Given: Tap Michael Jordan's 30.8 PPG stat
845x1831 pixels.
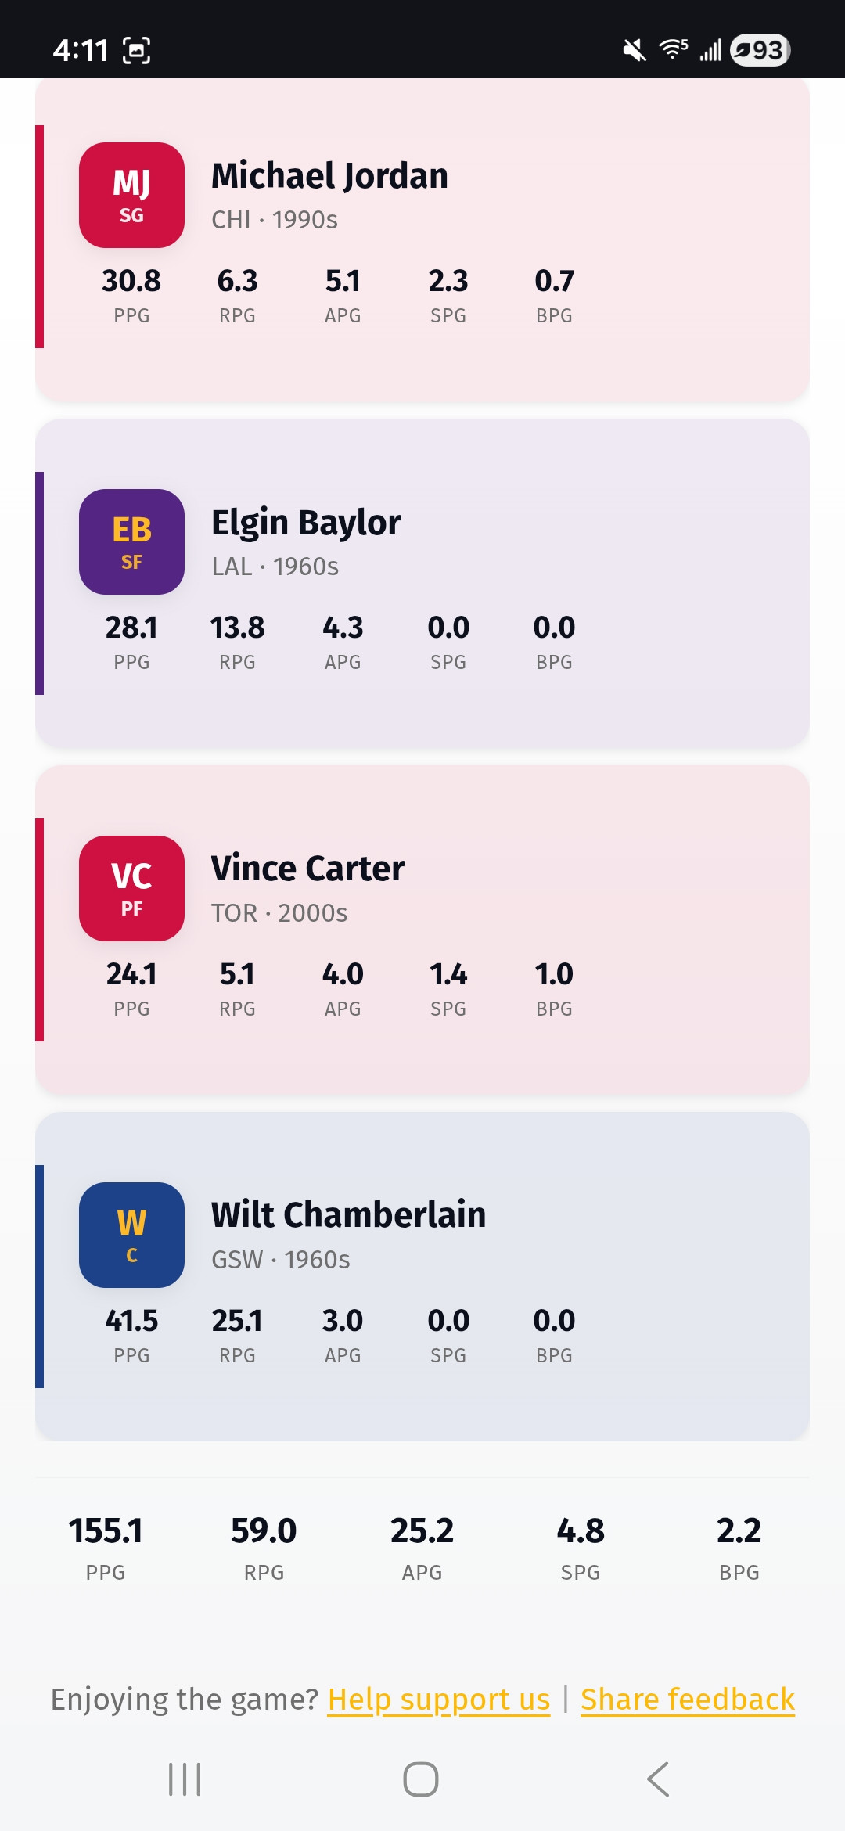Looking at the screenshot, I should click(x=131, y=295).
